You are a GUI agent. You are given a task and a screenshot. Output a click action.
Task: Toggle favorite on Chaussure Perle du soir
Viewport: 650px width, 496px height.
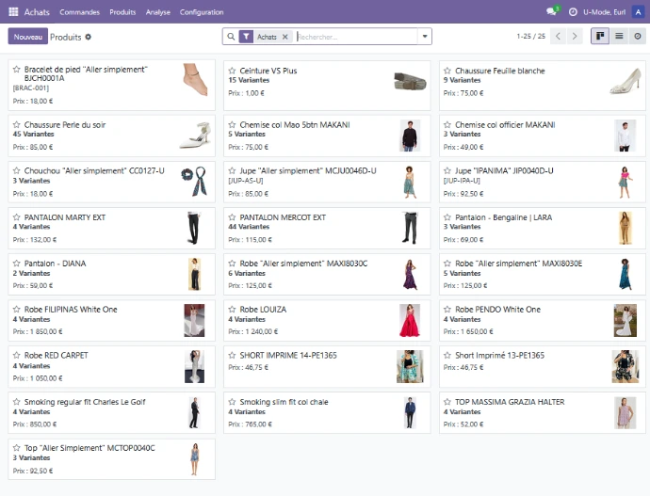coord(17,124)
